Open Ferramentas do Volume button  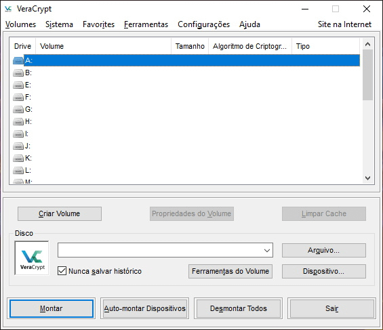pos(230,271)
